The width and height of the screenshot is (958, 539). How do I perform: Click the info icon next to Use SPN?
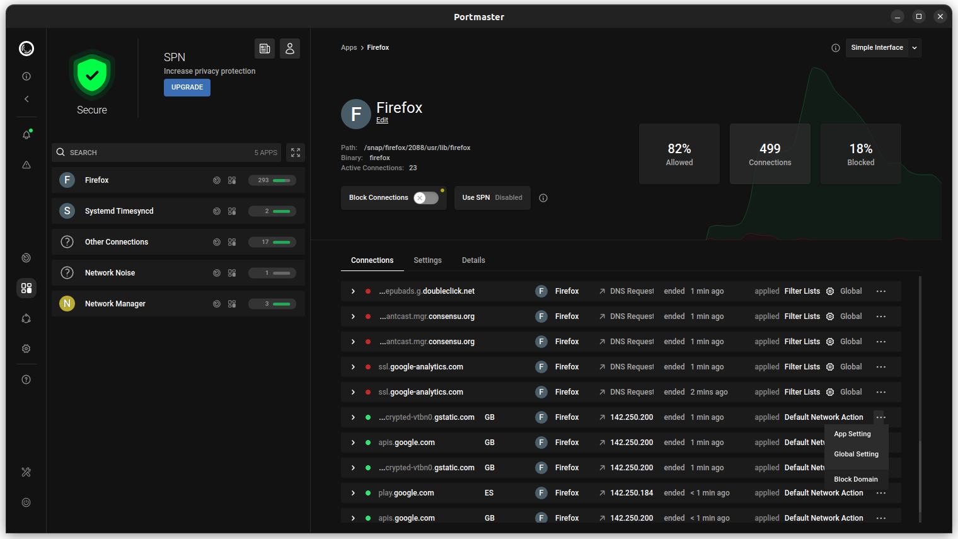[543, 198]
